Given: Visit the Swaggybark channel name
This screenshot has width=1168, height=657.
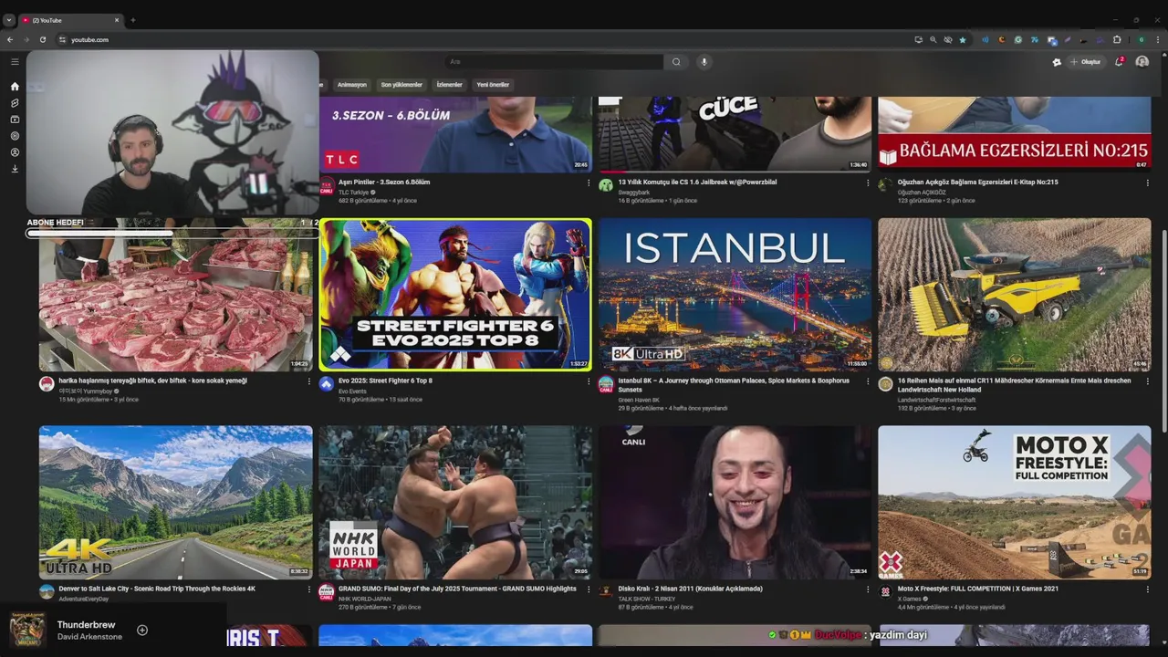Looking at the screenshot, I should point(633,192).
